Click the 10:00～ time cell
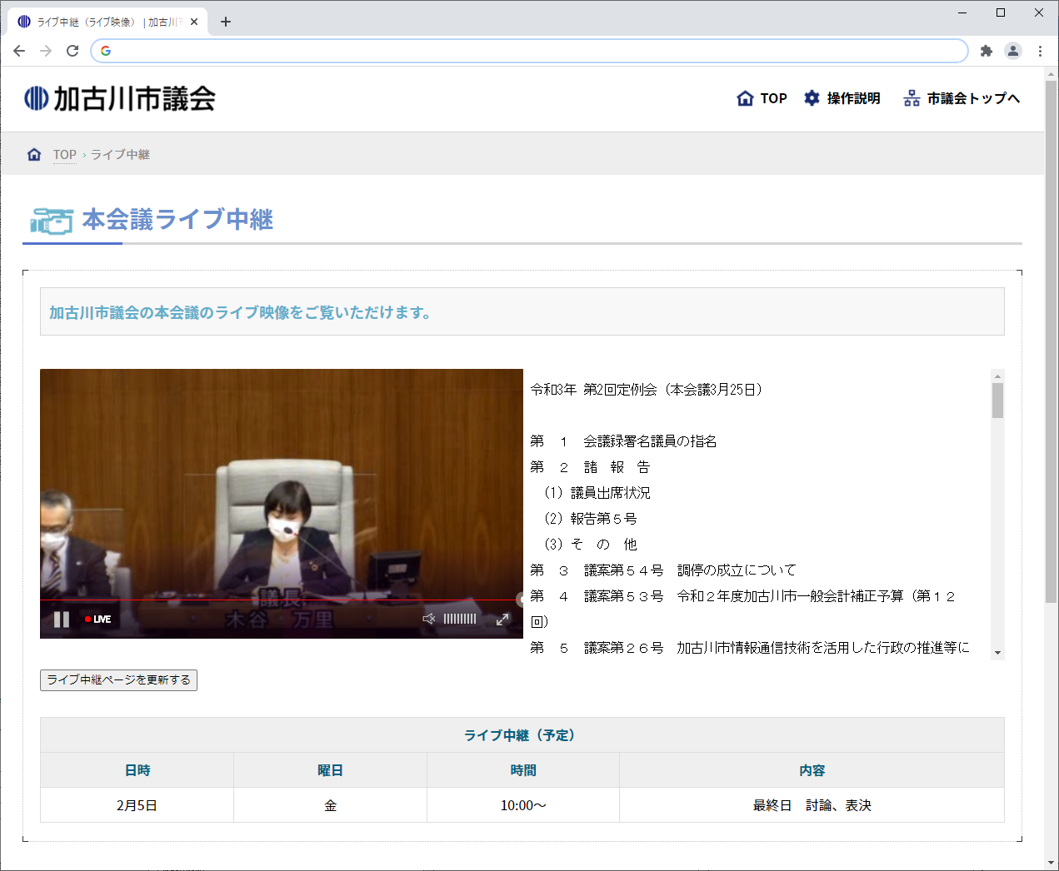Image resolution: width=1059 pixels, height=871 pixels. pos(523,805)
